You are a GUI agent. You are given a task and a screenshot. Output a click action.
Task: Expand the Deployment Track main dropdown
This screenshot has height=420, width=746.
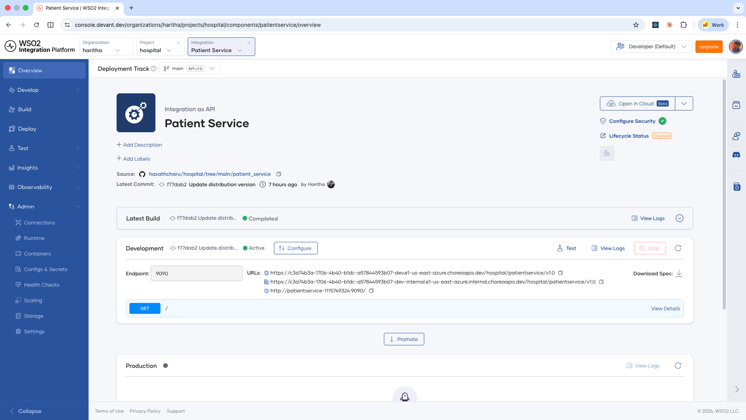coord(190,68)
